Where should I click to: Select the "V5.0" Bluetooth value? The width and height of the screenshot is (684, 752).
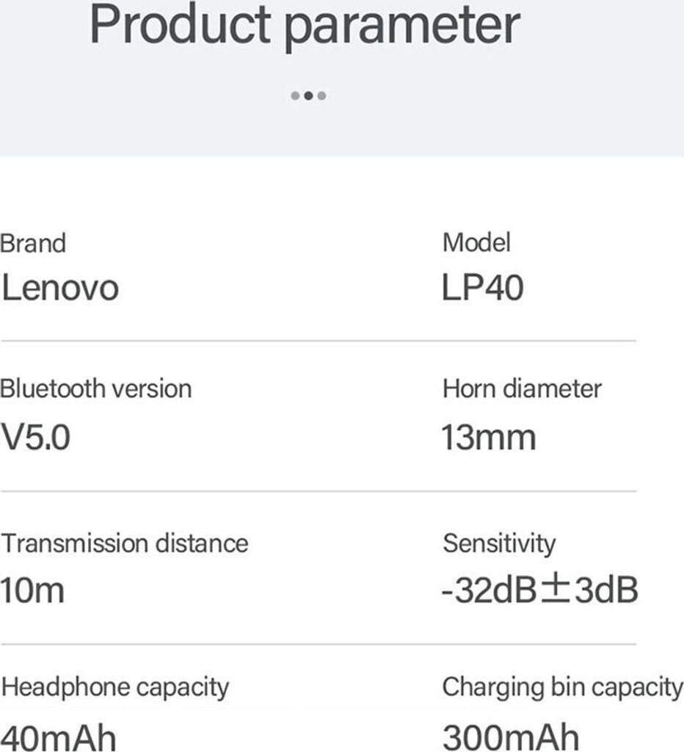coord(35,438)
